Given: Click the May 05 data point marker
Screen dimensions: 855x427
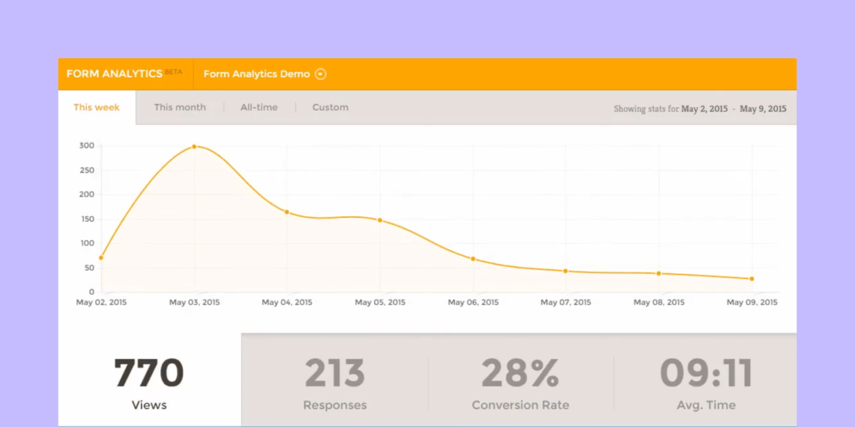Looking at the screenshot, I should click(380, 220).
